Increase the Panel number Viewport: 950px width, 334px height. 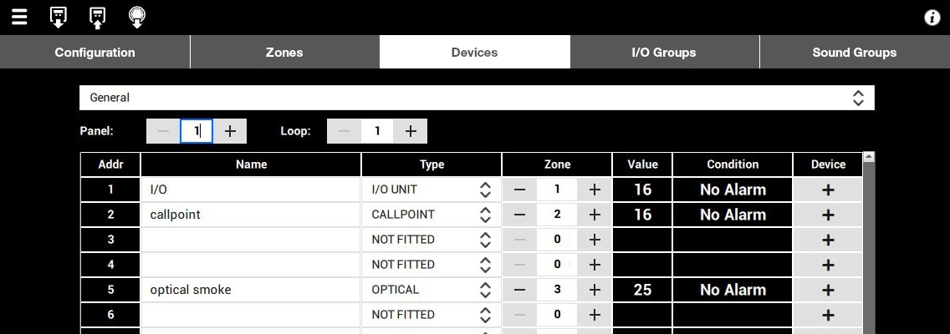[x=230, y=131]
